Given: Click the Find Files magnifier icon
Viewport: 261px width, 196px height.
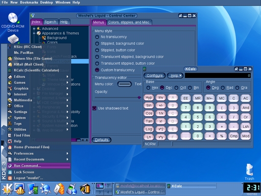Looking at the screenshot, I should pos(10,135).
